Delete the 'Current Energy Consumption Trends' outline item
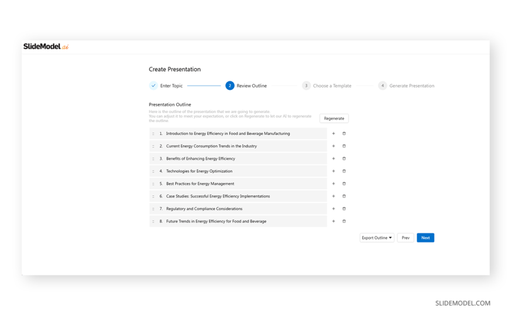 pyautogui.click(x=344, y=146)
